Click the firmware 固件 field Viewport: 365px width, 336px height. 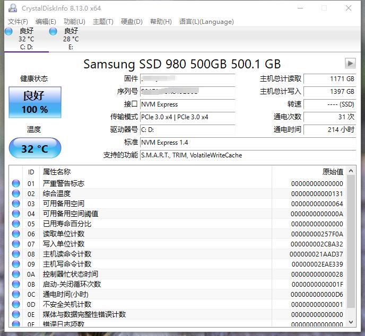(x=188, y=79)
